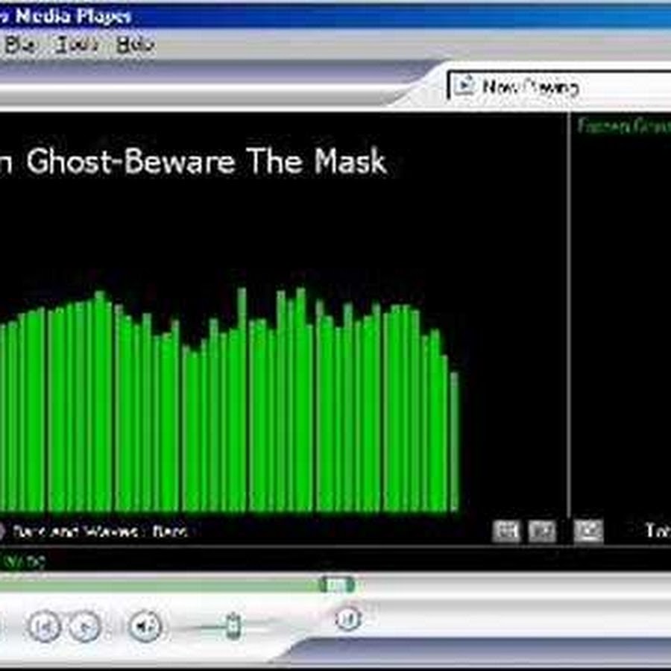Open the Help menu

point(135,45)
